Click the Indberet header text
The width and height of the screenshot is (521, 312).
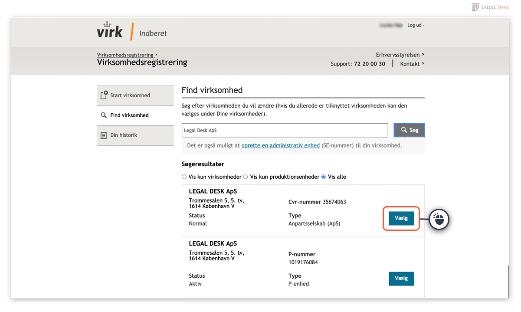point(153,33)
